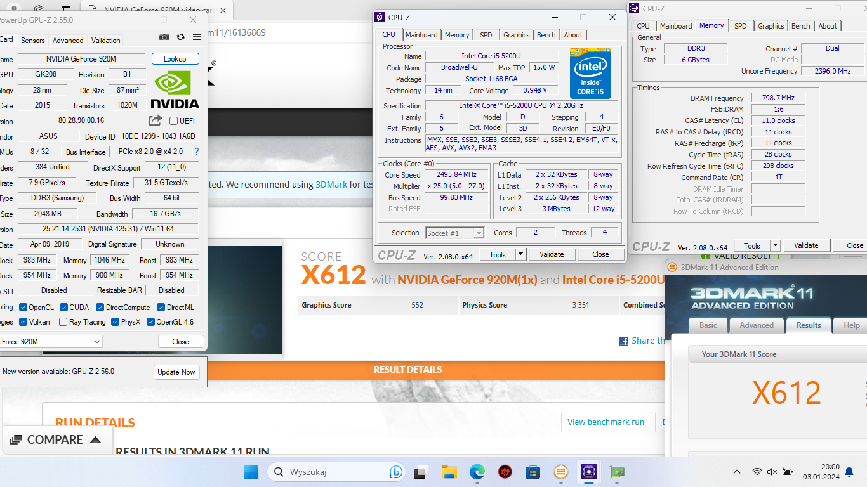The image size is (867, 487).
Task: Toggle the PhysX checkbox
Action: [115, 322]
